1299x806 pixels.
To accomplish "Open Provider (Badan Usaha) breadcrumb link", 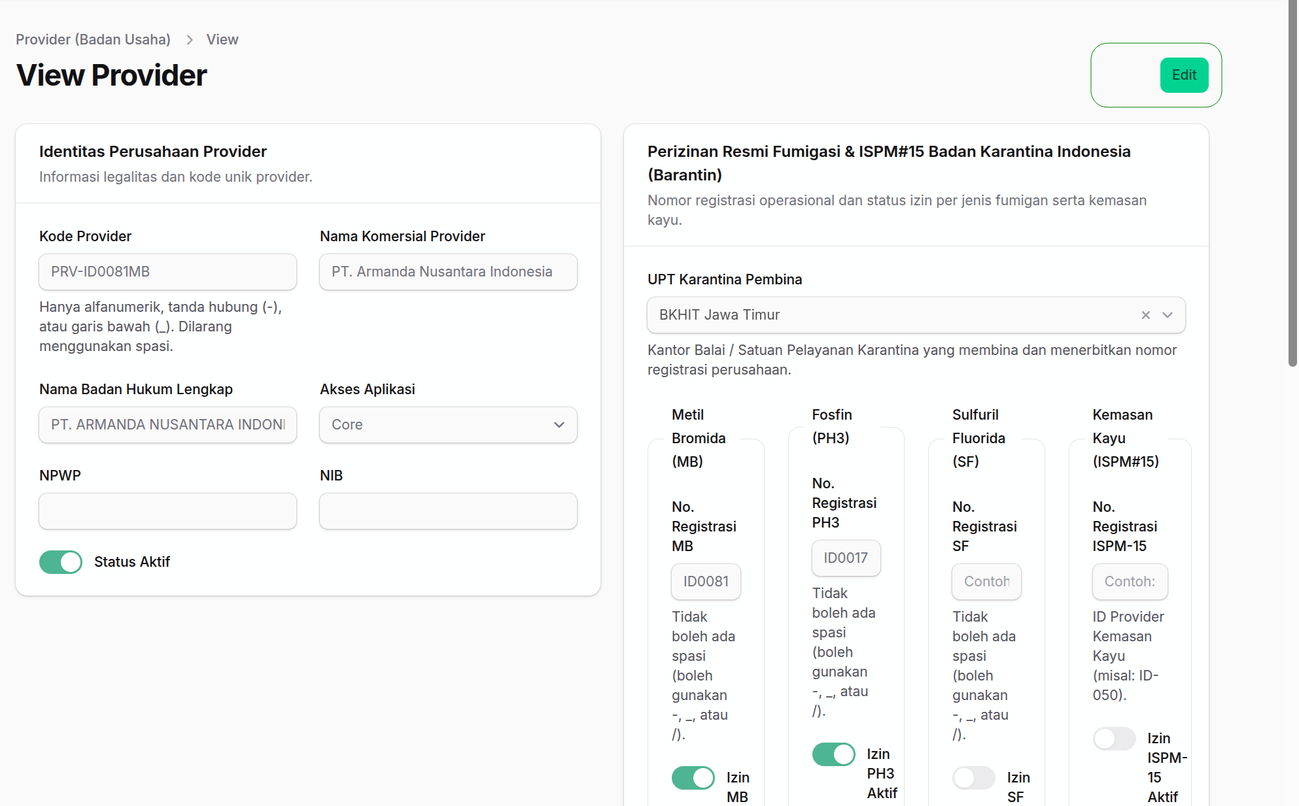I will point(93,40).
